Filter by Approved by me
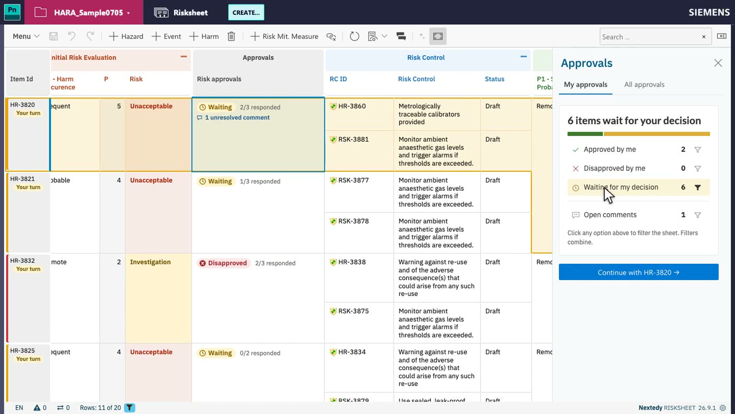 (x=698, y=150)
